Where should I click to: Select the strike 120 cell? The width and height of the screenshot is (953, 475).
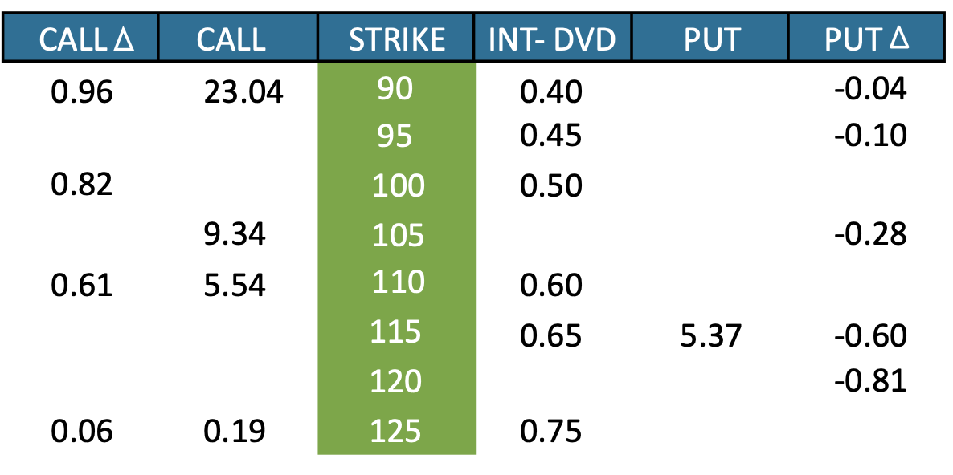pyautogui.click(x=396, y=382)
